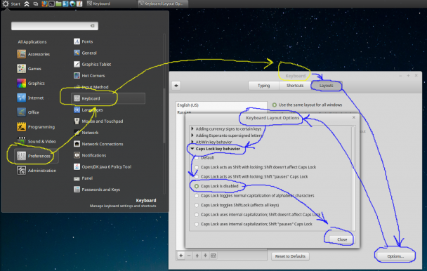This screenshot has height=271, width=427.
Task: Click Reset to Defaults
Action: click(x=290, y=256)
